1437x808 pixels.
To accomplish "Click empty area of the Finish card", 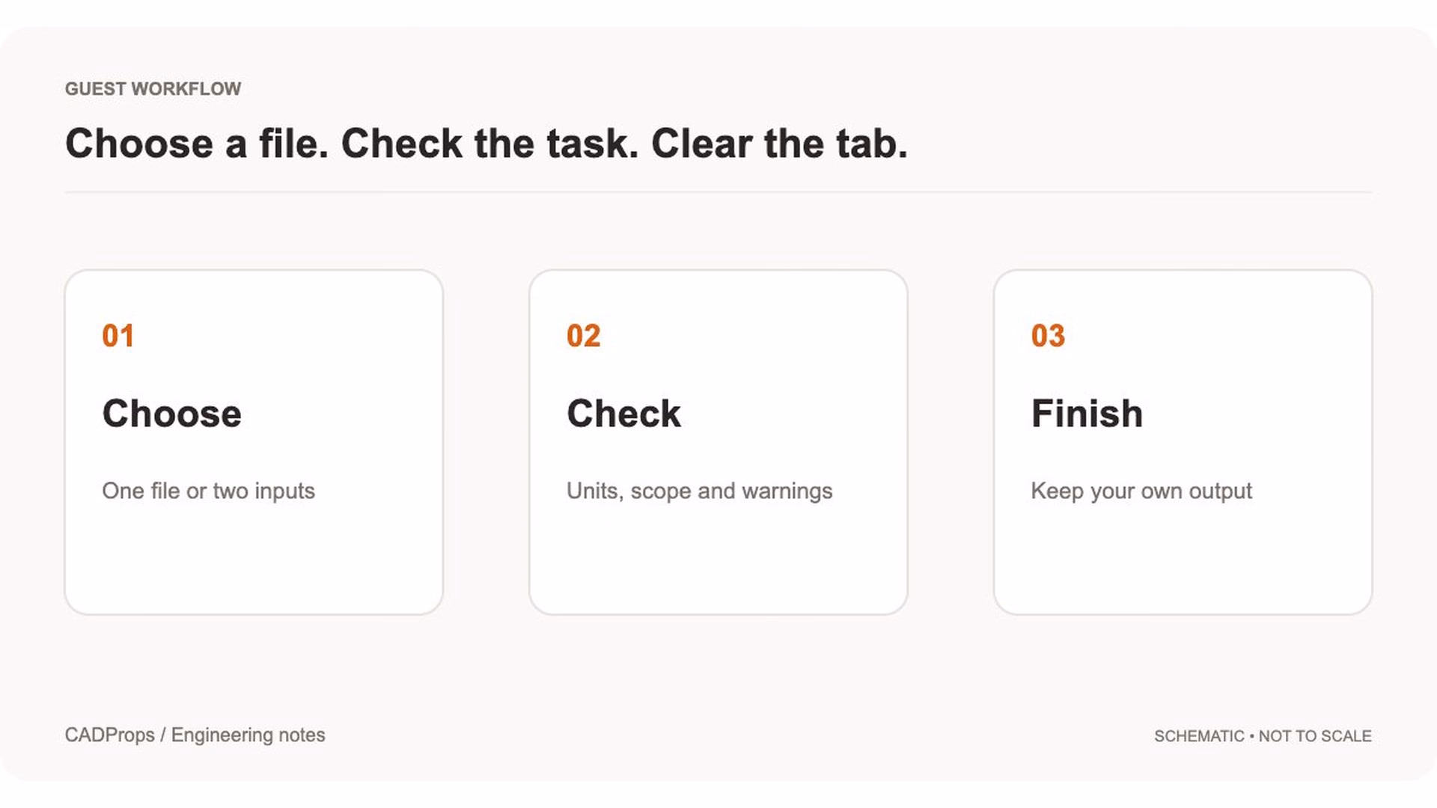I will click(1183, 561).
